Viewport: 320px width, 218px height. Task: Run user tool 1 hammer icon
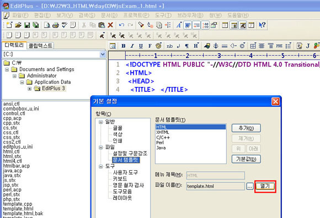point(113,35)
